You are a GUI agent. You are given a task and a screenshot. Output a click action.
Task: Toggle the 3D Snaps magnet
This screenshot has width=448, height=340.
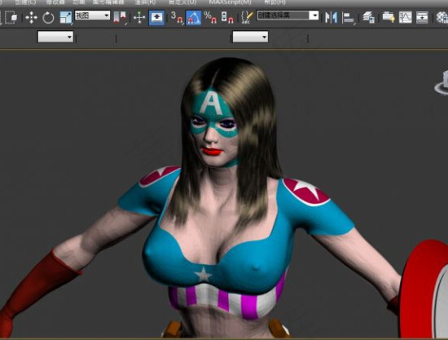pos(177,17)
